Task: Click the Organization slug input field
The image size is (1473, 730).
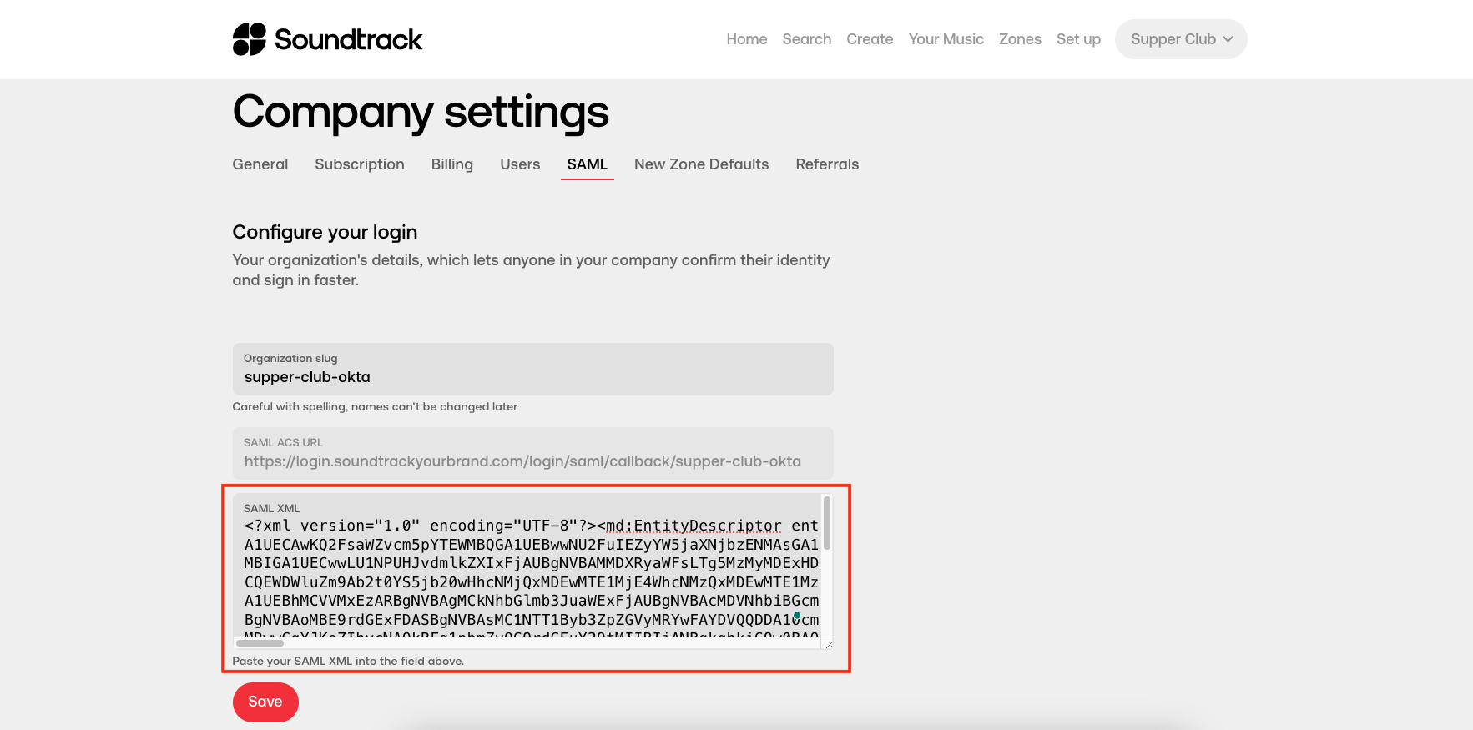Action: 533,369
